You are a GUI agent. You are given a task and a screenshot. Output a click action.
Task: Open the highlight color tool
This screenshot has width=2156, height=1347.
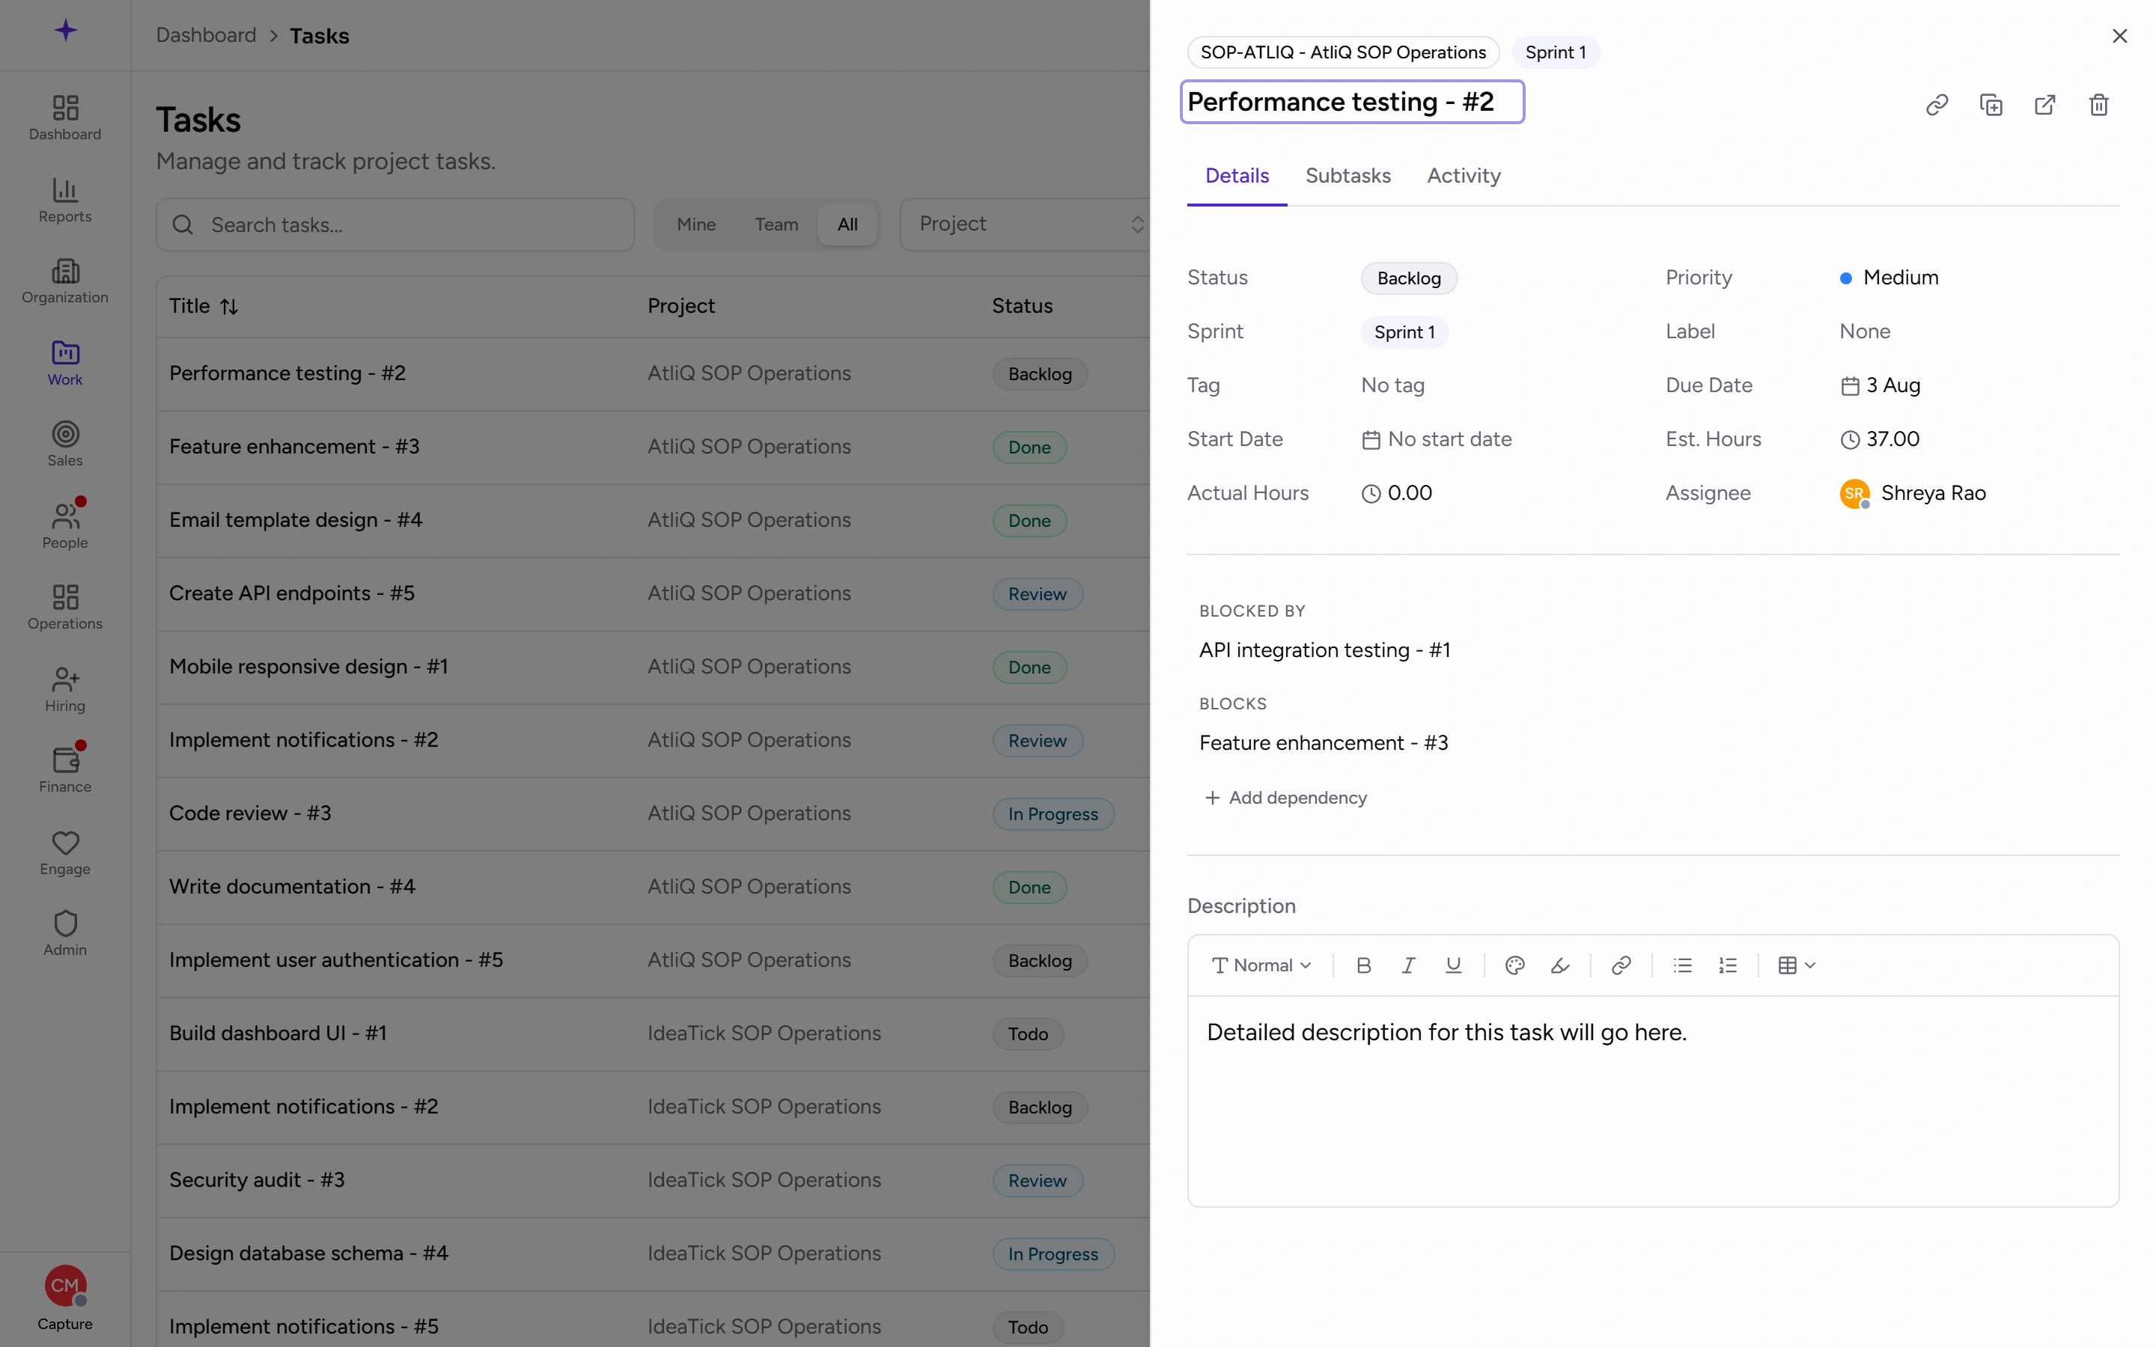point(1560,965)
